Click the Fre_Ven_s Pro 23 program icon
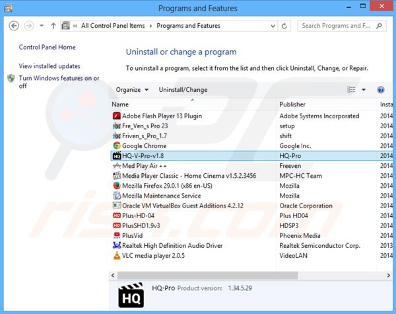 click(x=116, y=126)
